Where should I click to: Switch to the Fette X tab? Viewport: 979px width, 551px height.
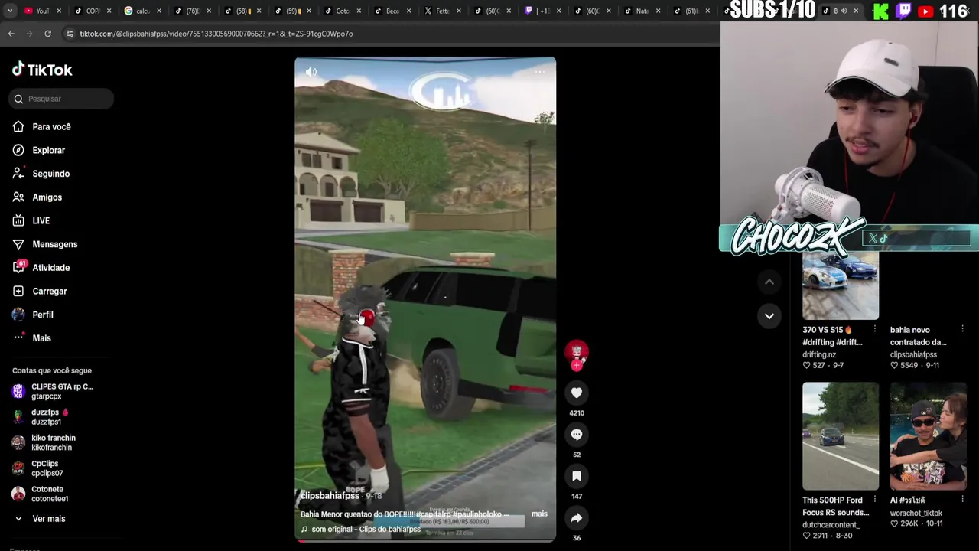coord(441,11)
